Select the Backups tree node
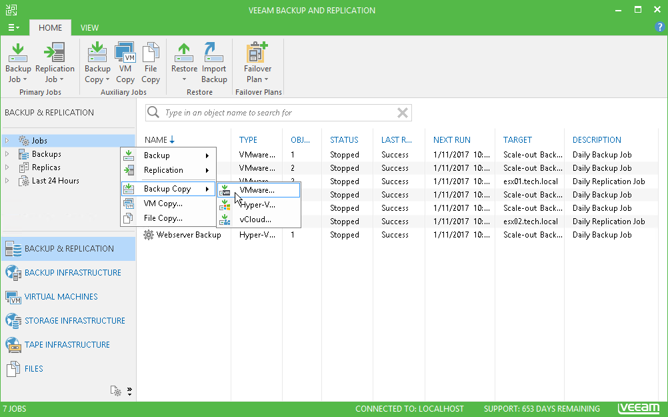 click(47, 154)
